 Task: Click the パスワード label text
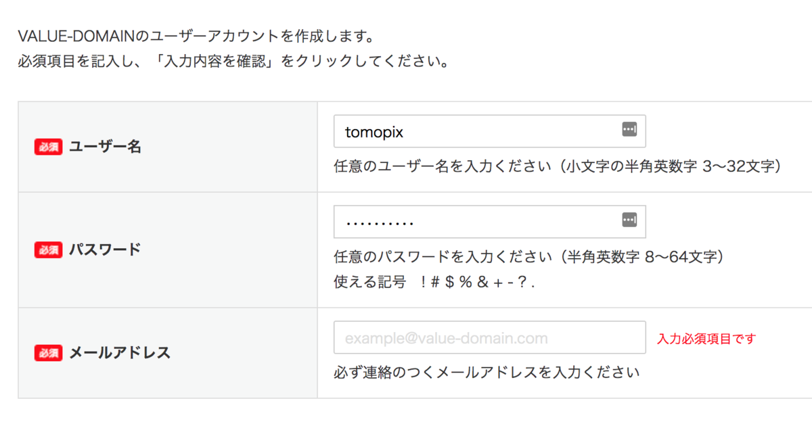coord(105,249)
